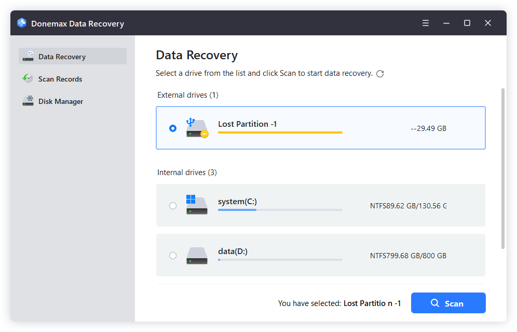Open the hamburger menu in the title bar
517x332 pixels.
pyautogui.click(x=425, y=23)
